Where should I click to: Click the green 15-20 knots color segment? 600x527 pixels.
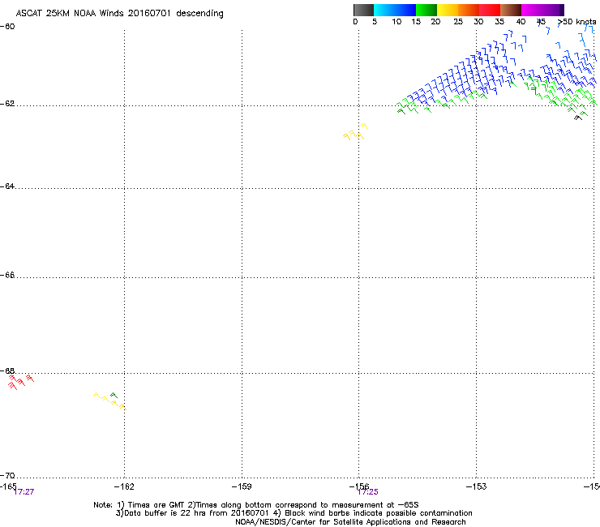(x=426, y=10)
